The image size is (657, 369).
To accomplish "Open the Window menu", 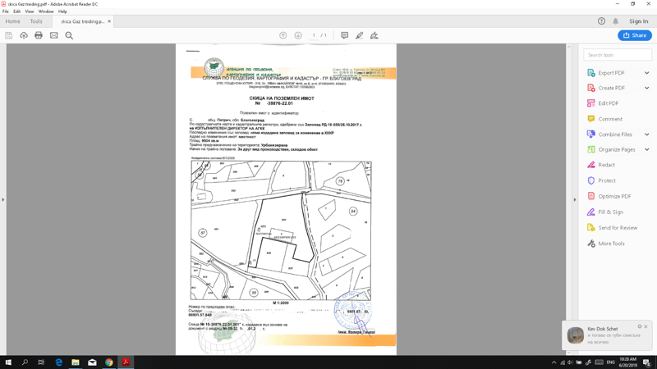I will pos(46,11).
